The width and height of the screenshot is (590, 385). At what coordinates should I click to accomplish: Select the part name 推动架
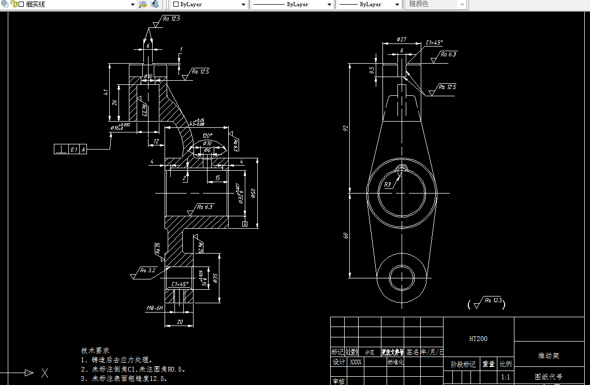point(549,356)
